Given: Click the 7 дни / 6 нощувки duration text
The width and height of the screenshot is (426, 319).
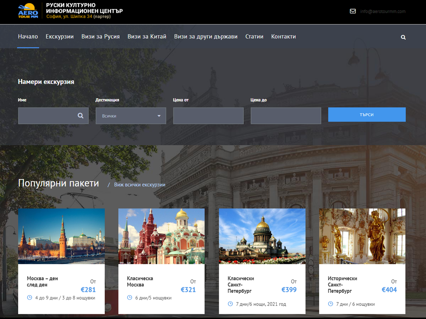Looking at the screenshot, I should (x=355, y=304).
